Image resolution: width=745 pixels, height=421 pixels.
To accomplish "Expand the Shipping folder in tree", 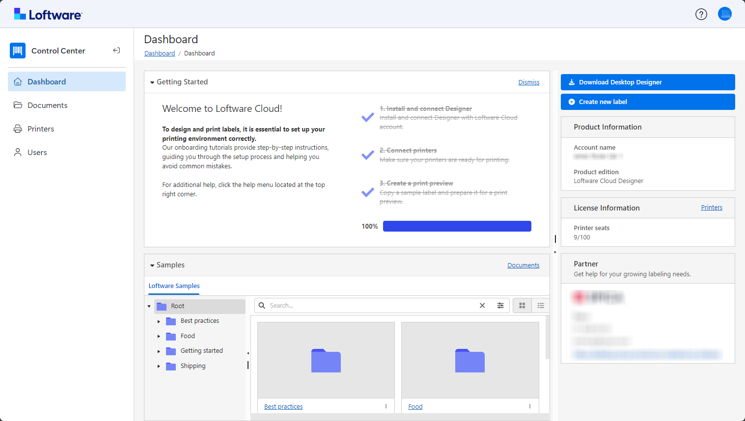I will click(x=159, y=366).
